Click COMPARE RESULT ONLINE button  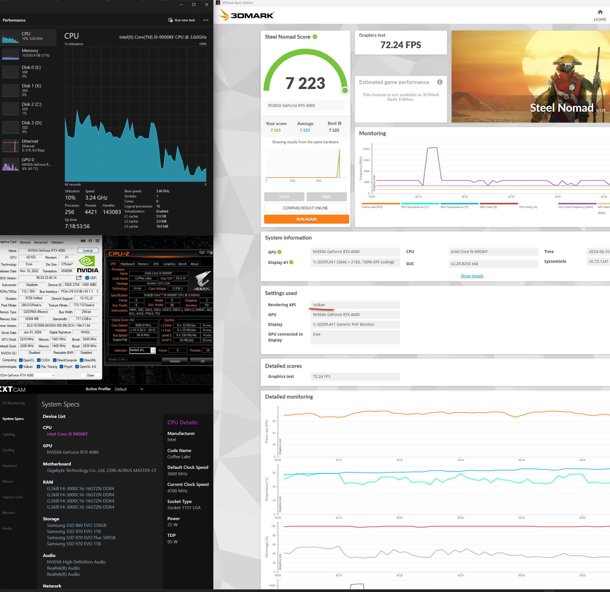[305, 208]
